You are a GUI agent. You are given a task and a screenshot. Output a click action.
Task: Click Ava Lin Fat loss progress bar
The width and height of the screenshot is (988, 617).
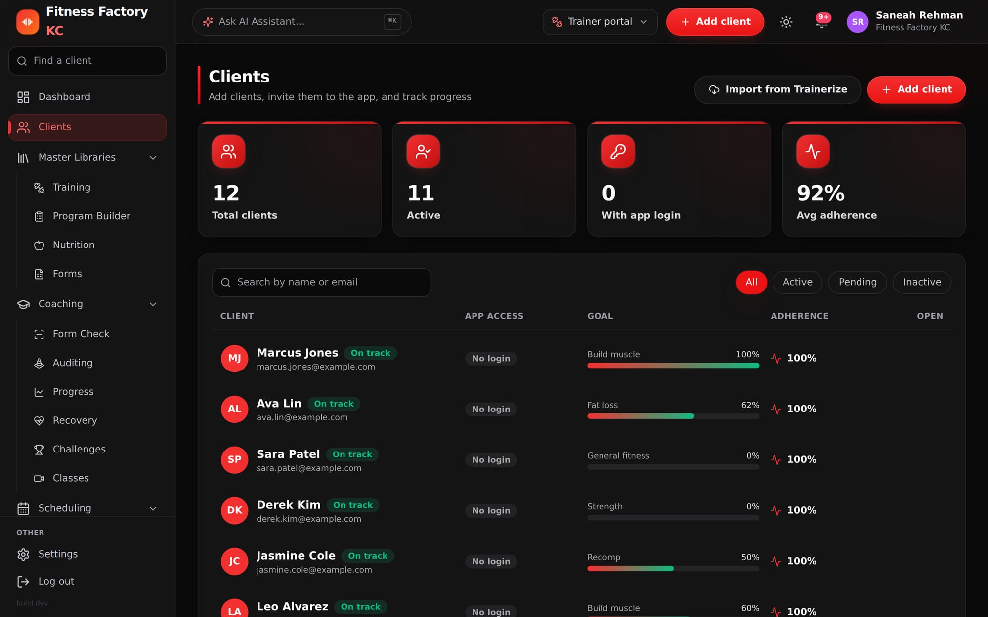click(673, 416)
